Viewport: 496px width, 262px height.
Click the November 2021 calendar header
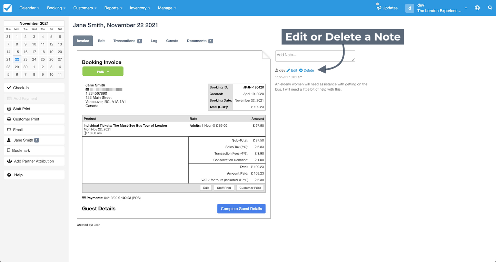coord(34,23)
